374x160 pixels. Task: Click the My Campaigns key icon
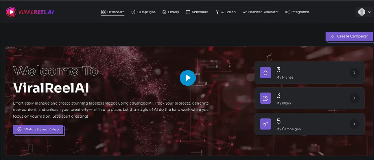tap(266, 124)
